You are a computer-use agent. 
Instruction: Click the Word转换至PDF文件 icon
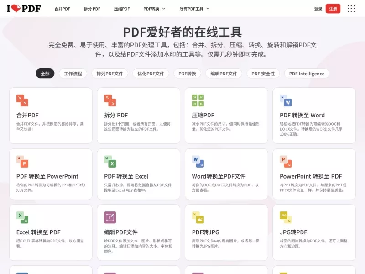pos(198,162)
